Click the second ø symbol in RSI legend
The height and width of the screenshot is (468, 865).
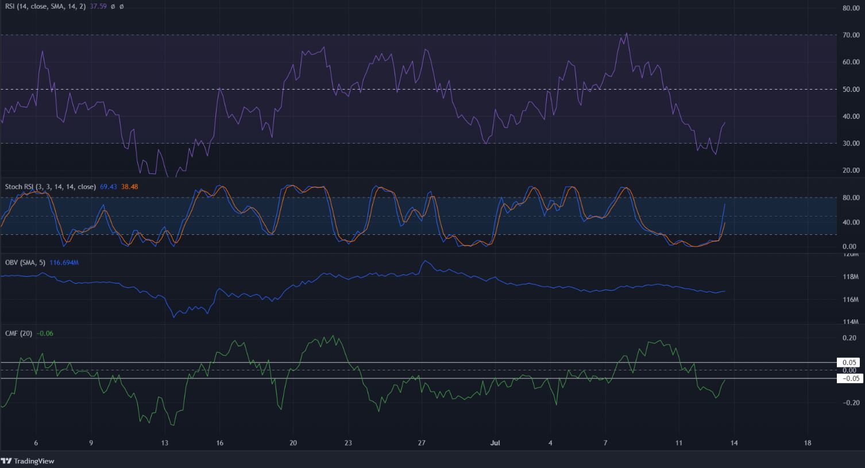(x=122, y=6)
